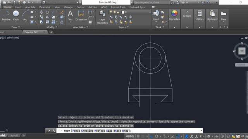248x139 pixels.
Task: Click the Hatch tool in Draw panel
Action: [32, 22]
